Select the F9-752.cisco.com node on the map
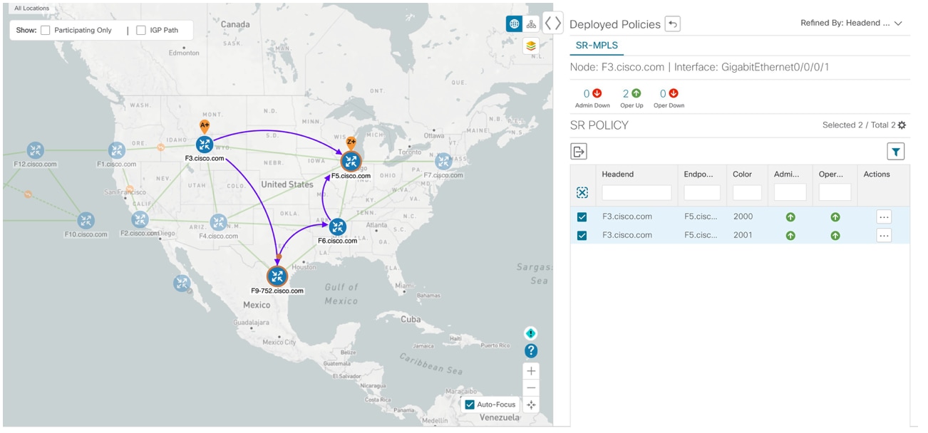 point(277,275)
